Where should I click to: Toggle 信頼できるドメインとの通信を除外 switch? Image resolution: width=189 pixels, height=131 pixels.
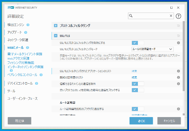138,84
